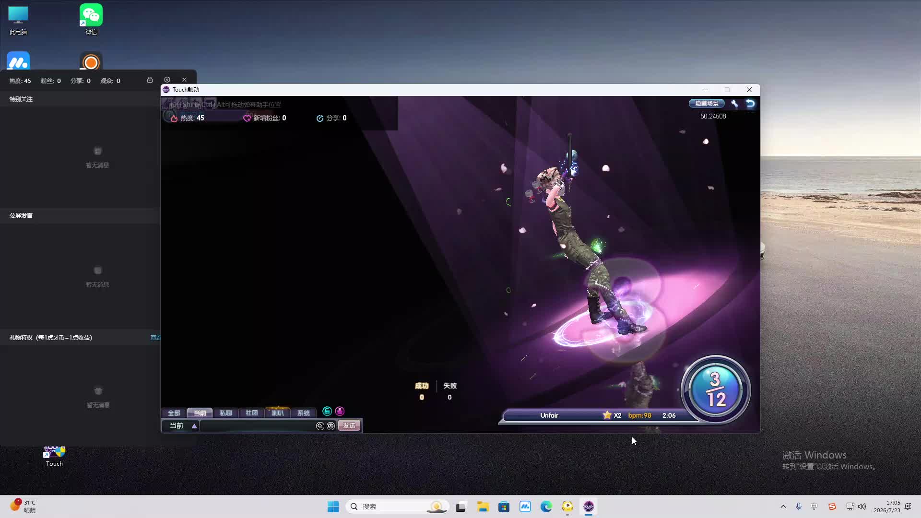Click the microphone icon in system tray

click(x=799, y=506)
